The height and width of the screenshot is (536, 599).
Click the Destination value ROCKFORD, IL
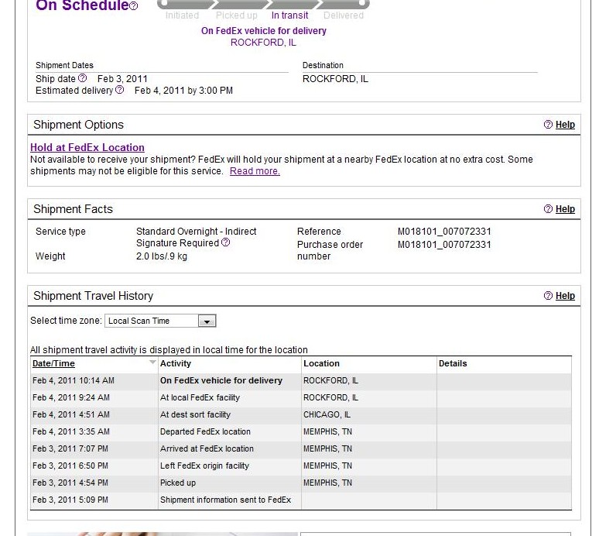pyautogui.click(x=335, y=79)
